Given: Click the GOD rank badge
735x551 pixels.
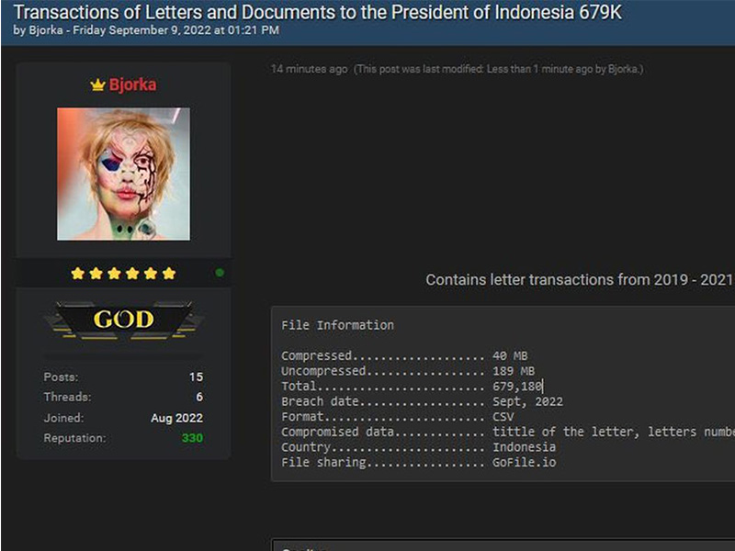Looking at the screenshot, I should point(123,320).
